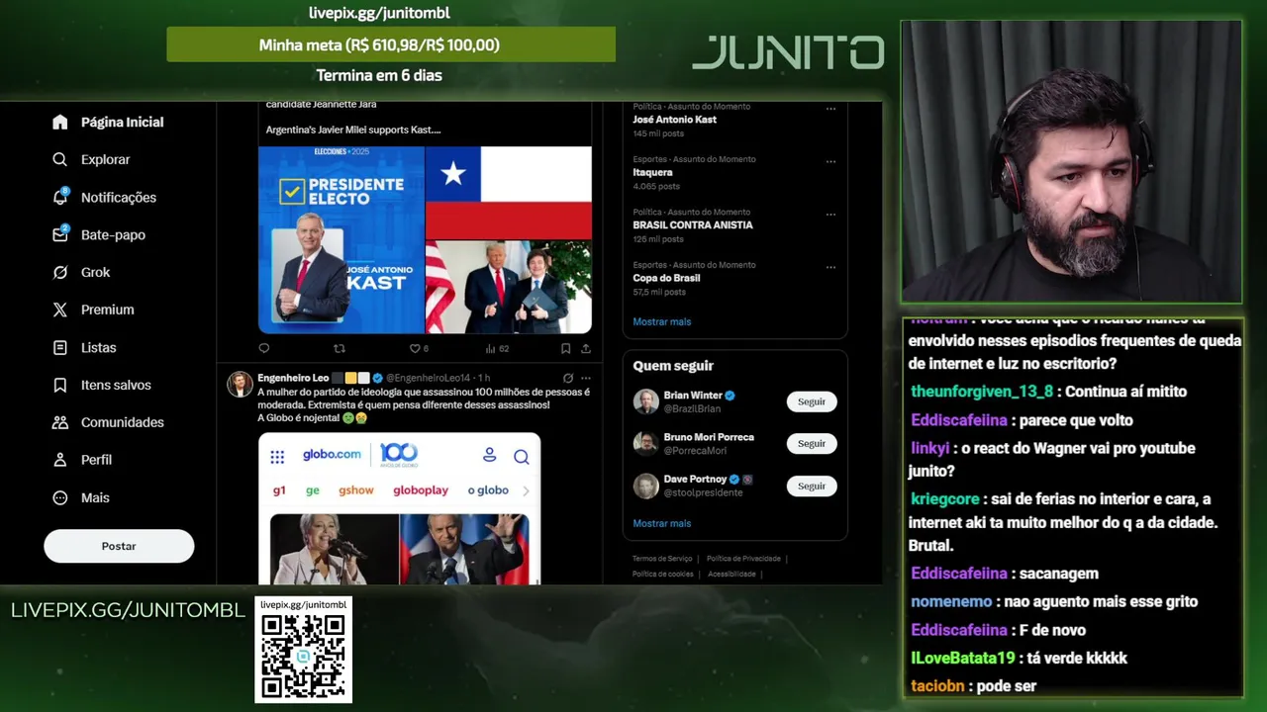Open Dave Portnoy's profile avatar
This screenshot has height=712, width=1267.
click(645, 486)
